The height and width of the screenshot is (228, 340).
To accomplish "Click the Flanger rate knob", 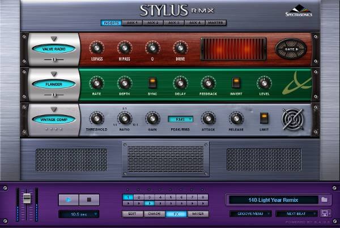I will 96,83.
